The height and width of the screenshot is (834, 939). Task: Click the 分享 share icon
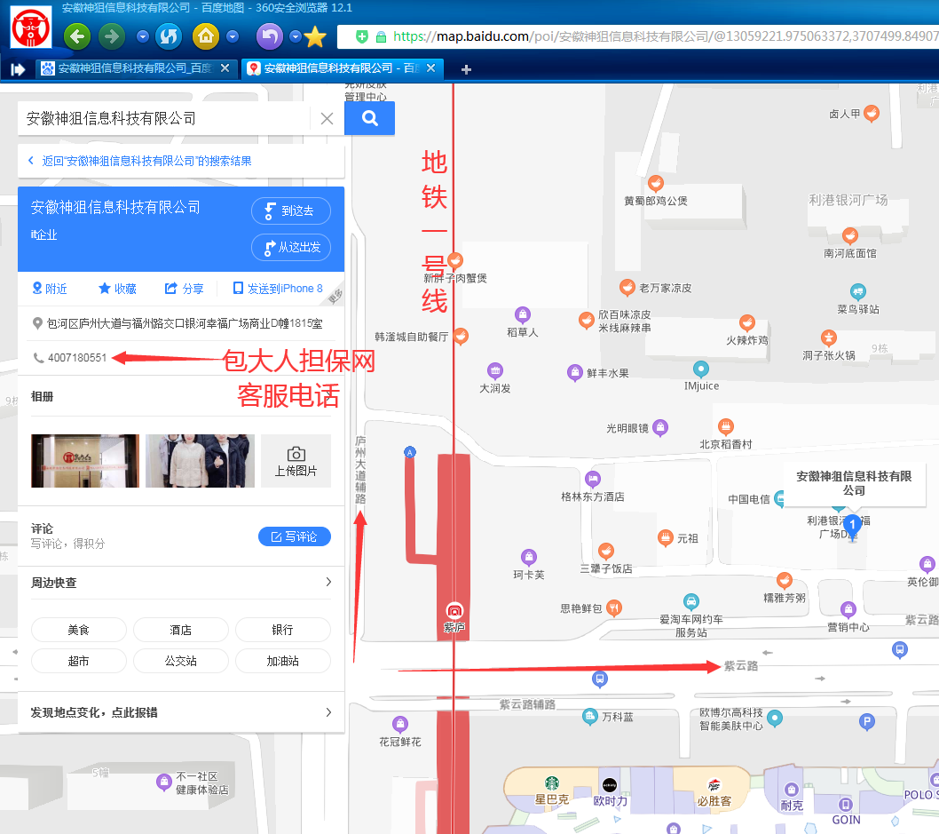170,288
